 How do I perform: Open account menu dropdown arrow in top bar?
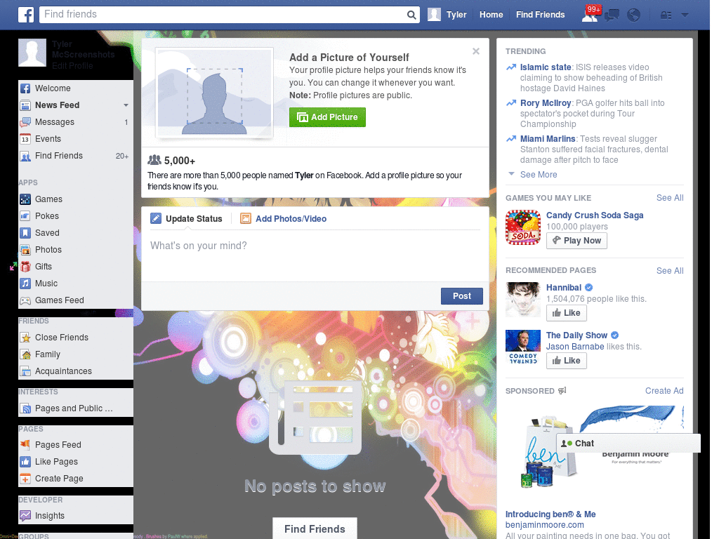pos(685,15)
